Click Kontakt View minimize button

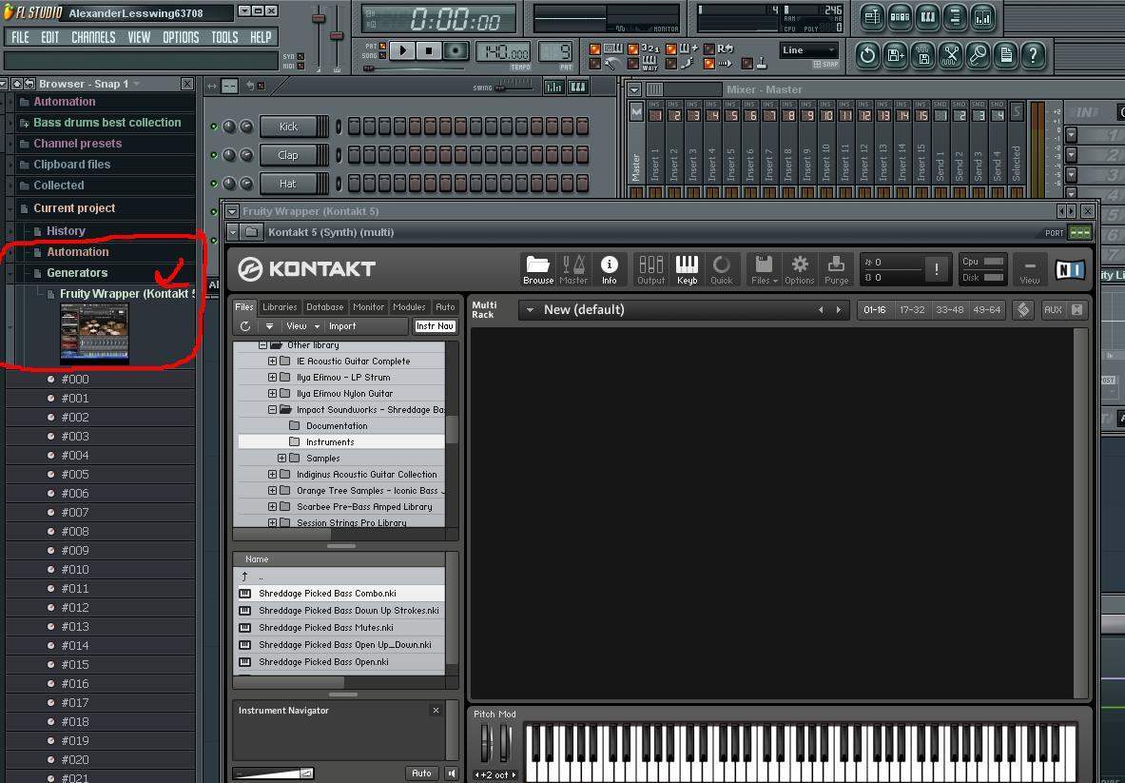click(1029, 269)
